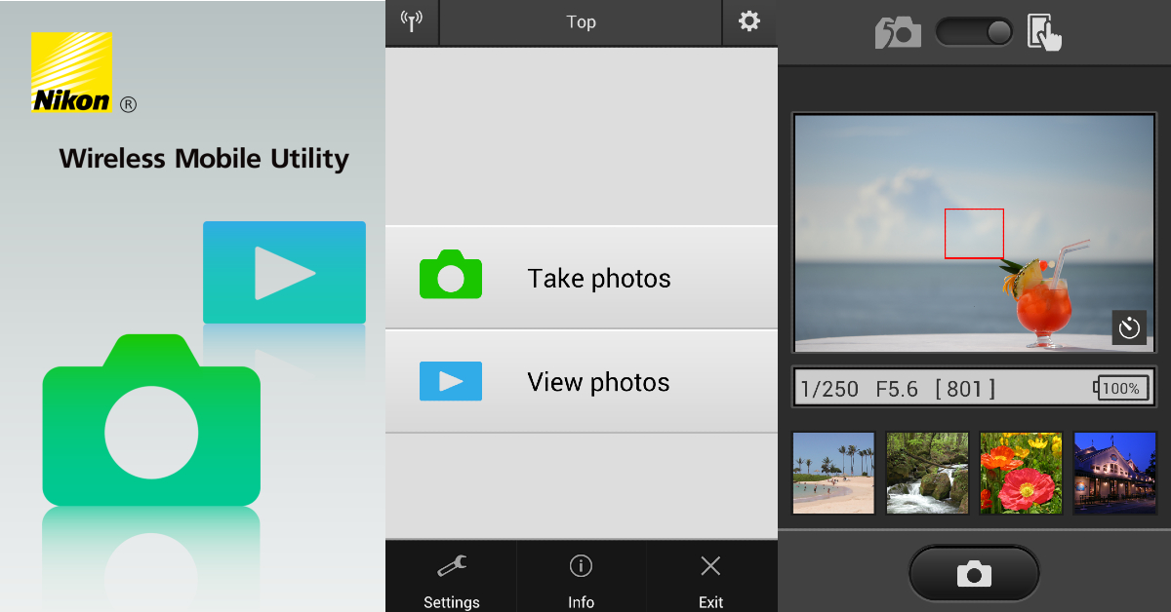
Task: Tap the F5.6 aperture value
Action: coord(897,389)
